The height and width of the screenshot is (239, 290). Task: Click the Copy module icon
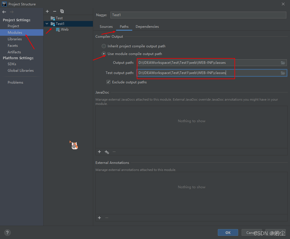tap(62, 11)
